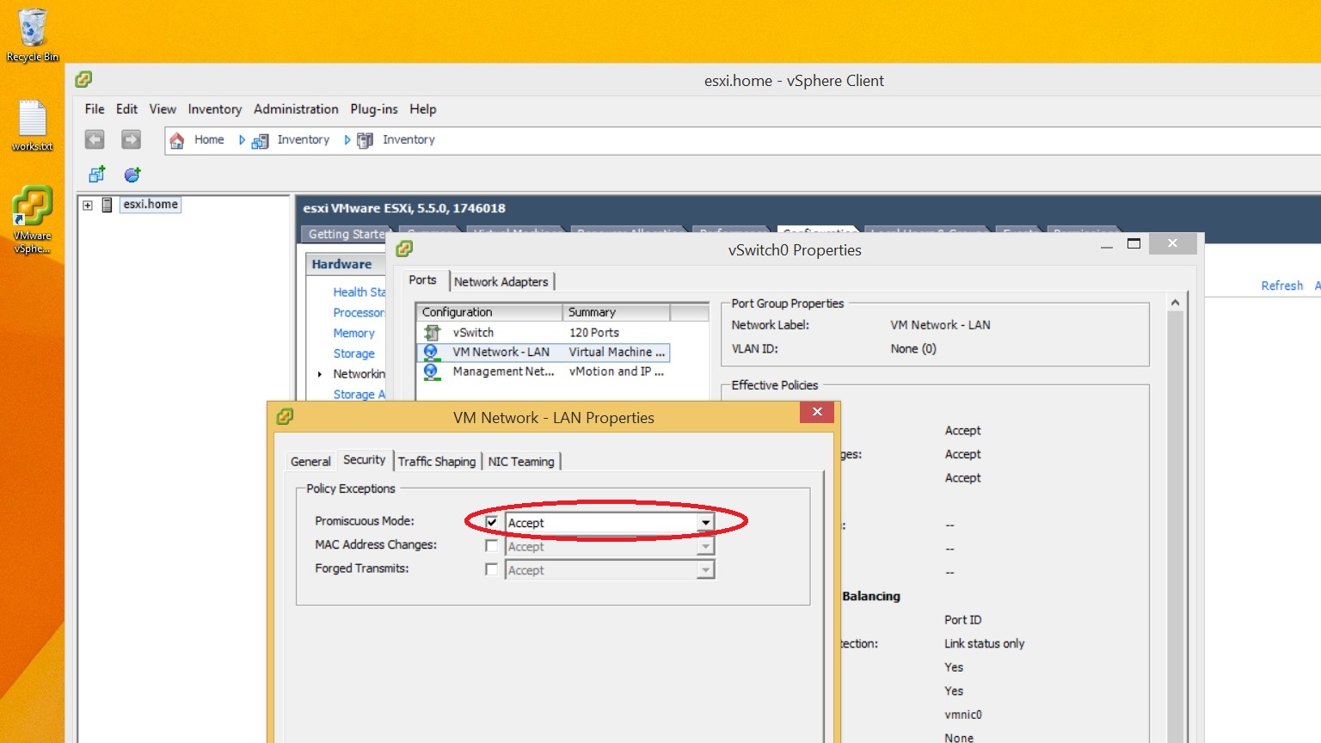
Task: Open the Processors hardware link
Action: click(x=359, y=313)
